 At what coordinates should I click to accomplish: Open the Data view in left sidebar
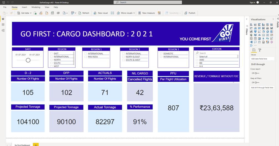3,25
